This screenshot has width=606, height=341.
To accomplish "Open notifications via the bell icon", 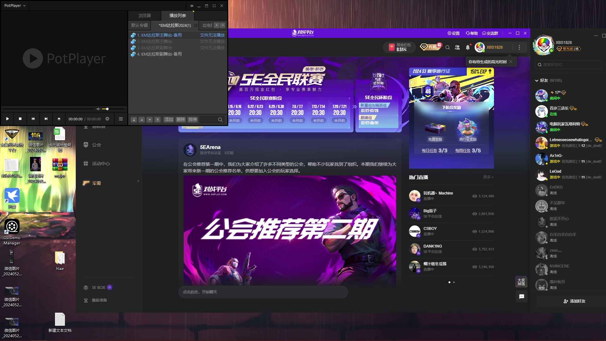I will click(x=468, y=47).
